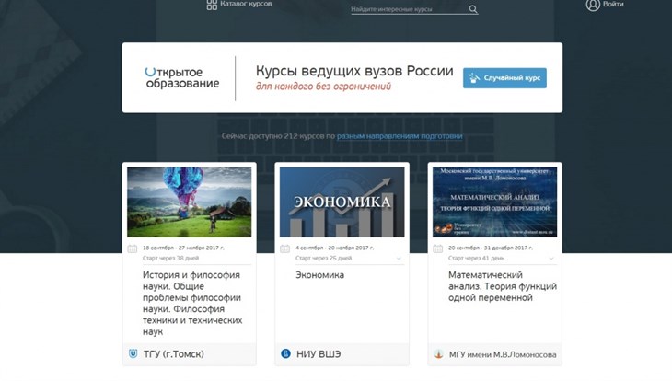Click the МГУ logo icon
The image size is (672, 381).
pyautogui.click(x=438, y=354)
